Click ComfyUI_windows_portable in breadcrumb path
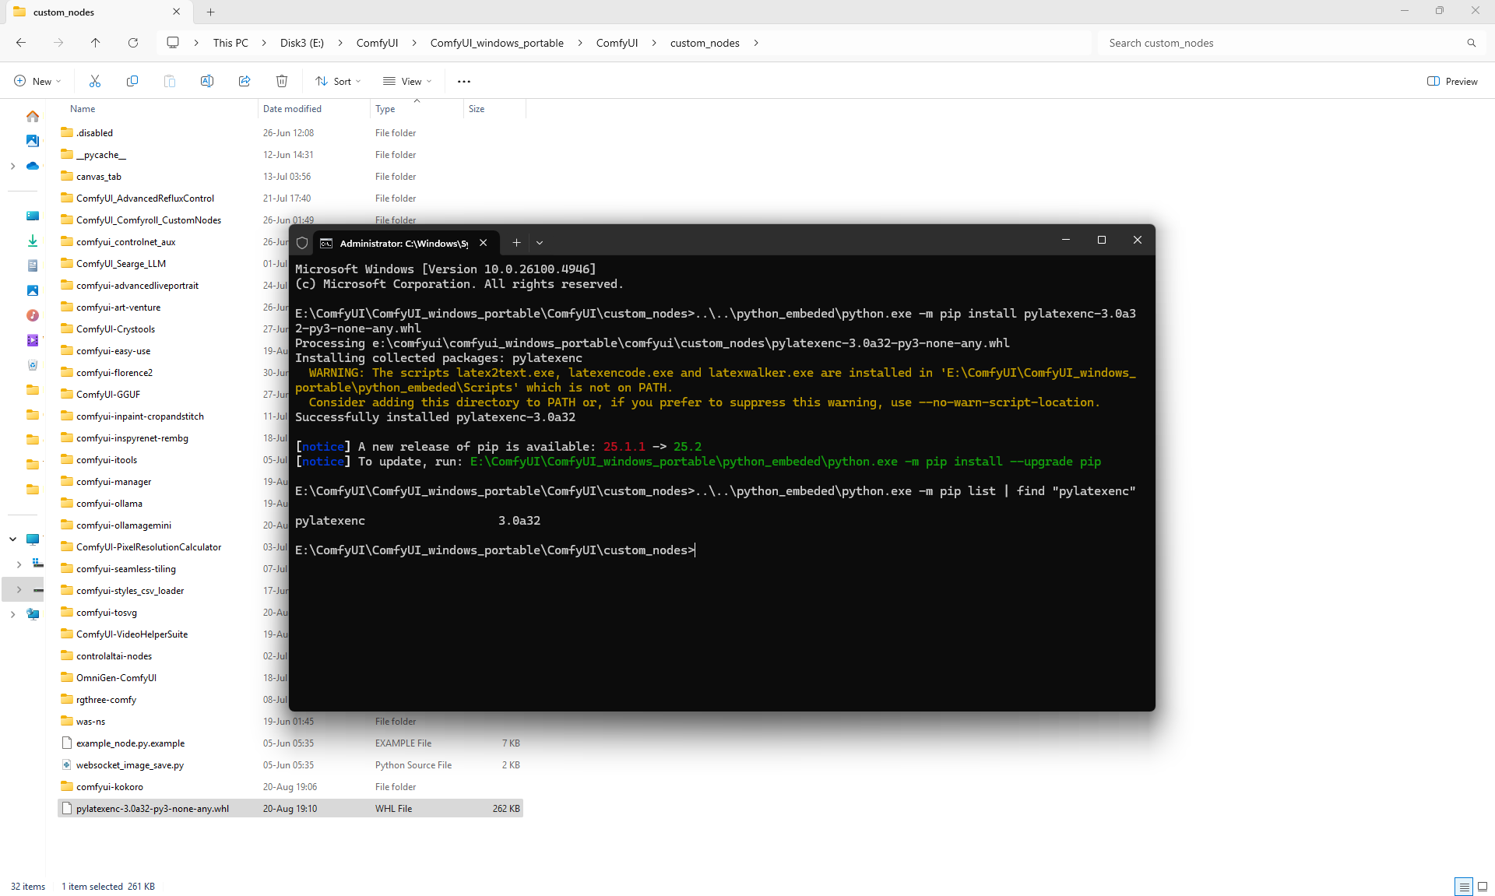The image size is (1495, 896). (497, 43)
